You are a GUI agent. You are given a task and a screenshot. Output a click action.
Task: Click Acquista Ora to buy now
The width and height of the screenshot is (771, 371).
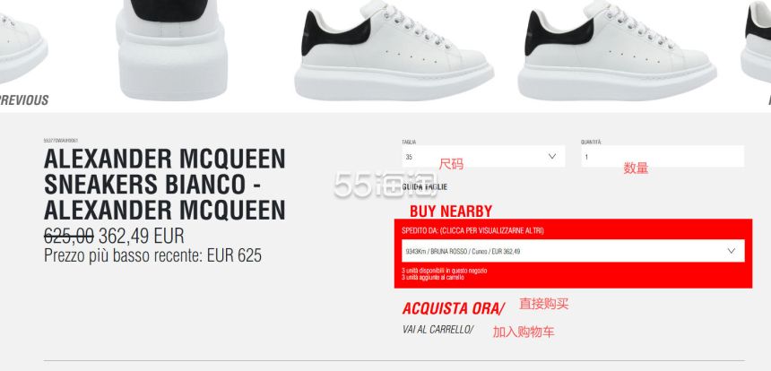453,308
